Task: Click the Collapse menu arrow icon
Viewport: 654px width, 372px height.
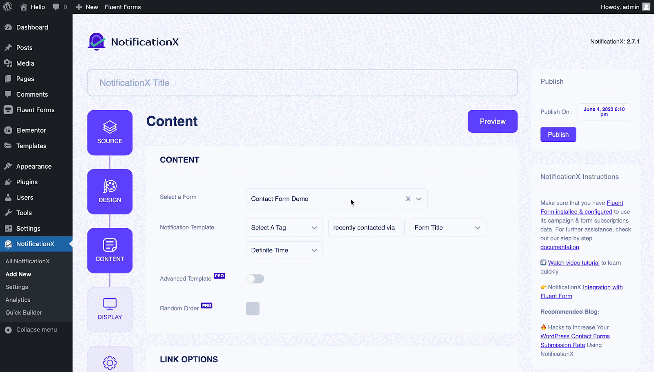Action: (8, 330)
